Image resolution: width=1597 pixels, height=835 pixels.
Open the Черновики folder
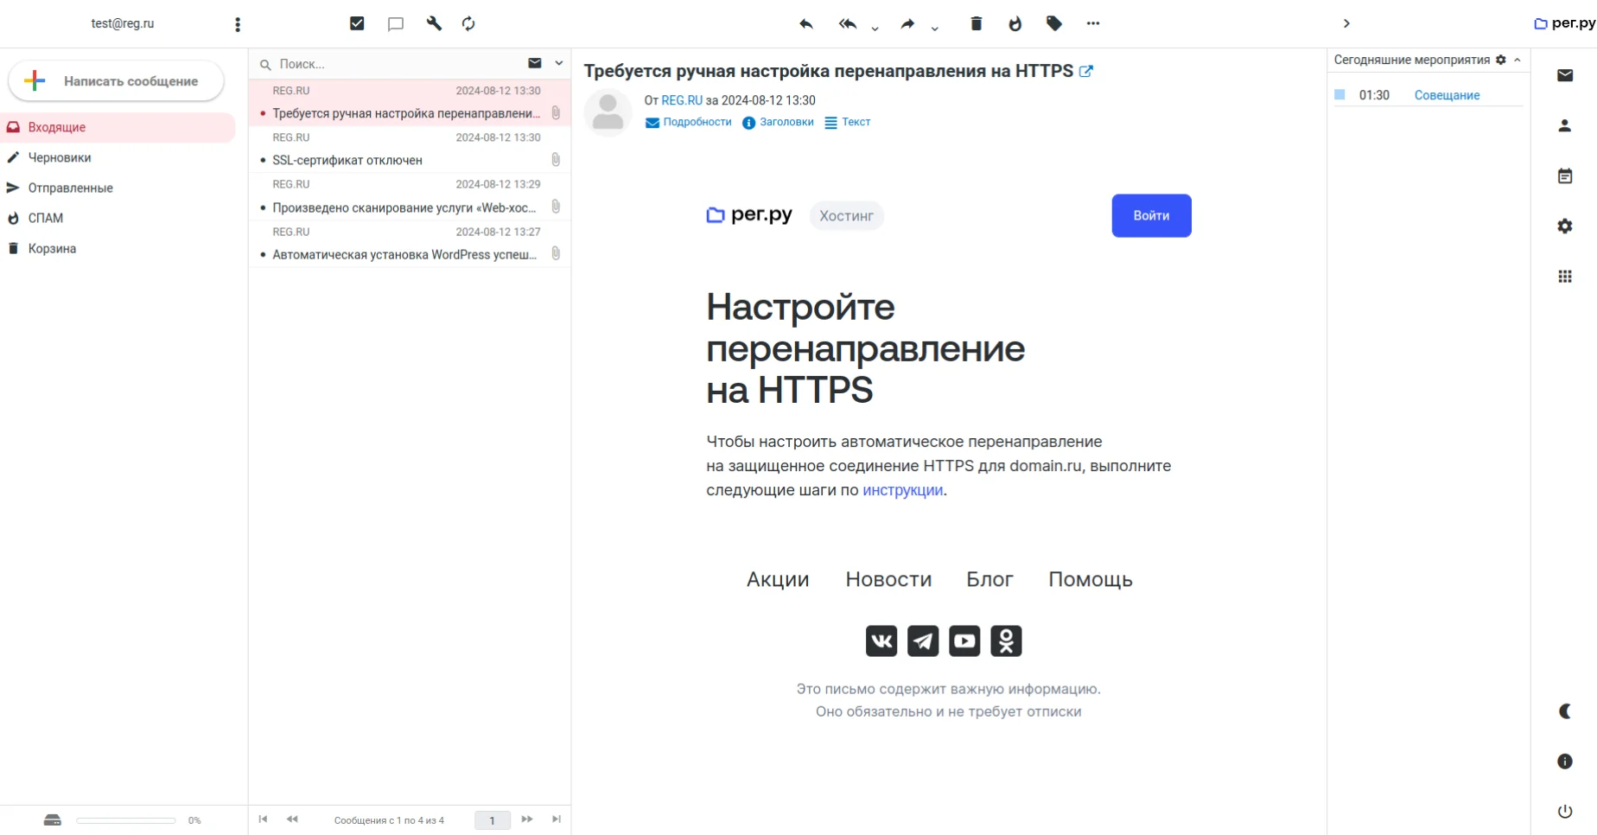(118, 157)
